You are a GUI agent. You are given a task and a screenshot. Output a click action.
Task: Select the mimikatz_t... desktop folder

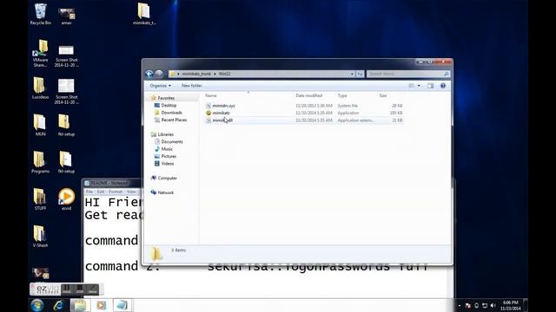click(x=144, y=14)
